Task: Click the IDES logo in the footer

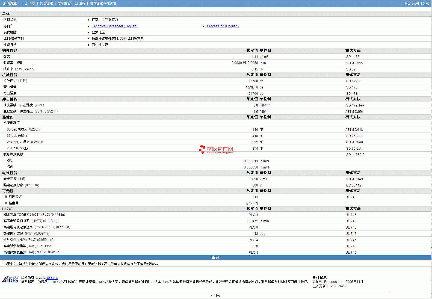Action: tap(10, 280)
